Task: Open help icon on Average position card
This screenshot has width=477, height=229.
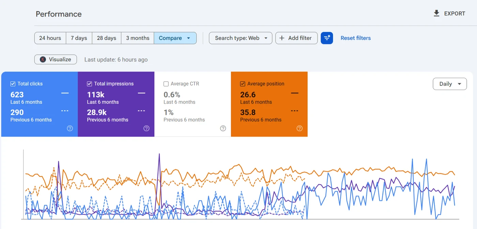Action: pos(299,128)
